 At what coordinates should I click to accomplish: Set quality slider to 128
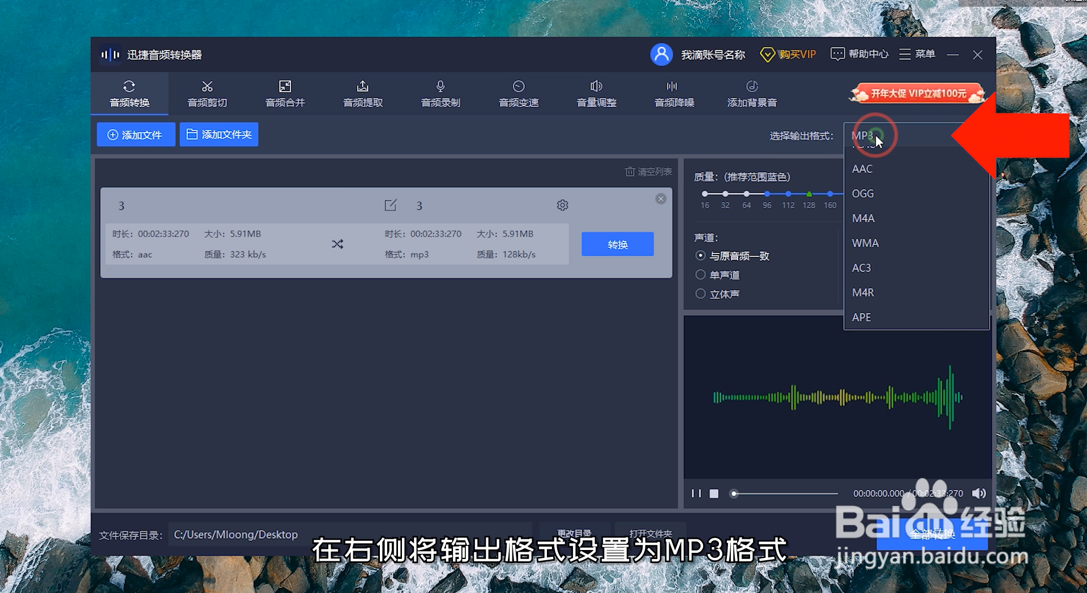[x=809, y=194]
